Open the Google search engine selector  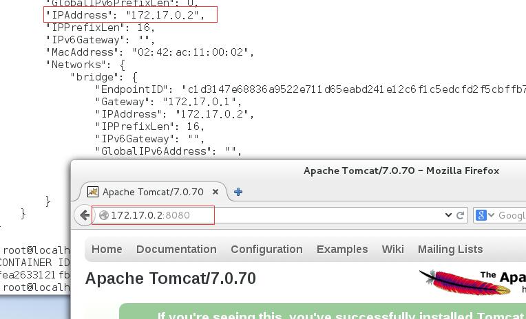[x=485, y=215]
